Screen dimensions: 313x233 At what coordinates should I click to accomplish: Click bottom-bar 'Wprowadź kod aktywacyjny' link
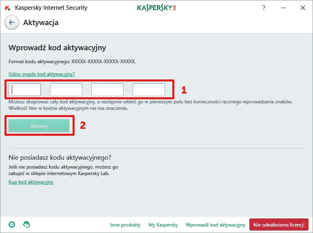[215, 225]
